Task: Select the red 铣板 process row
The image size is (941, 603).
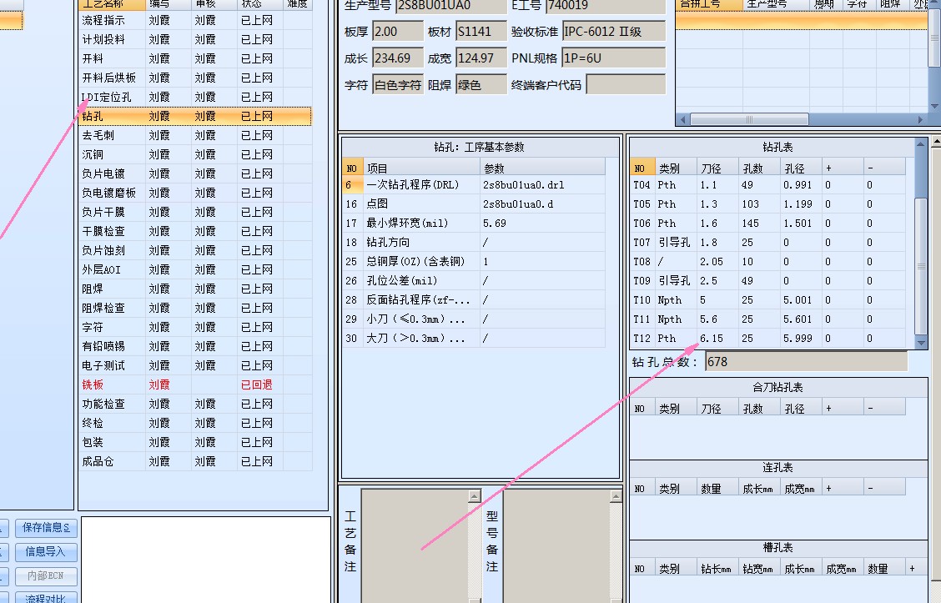Action: coord(195,385)
